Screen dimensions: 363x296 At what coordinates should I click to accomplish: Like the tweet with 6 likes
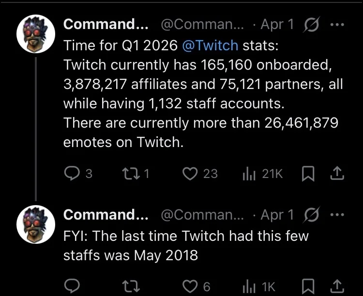click(x=189, y=286)
